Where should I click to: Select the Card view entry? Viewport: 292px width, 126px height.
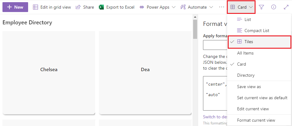tap(259, 64)
